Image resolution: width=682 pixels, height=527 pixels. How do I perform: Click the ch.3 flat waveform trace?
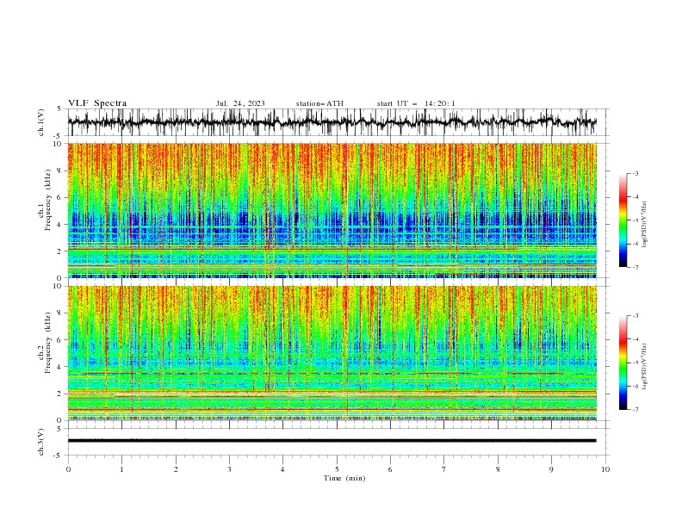332,441
